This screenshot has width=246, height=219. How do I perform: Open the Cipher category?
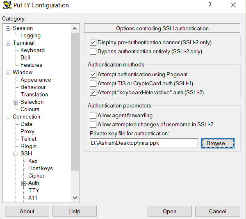tap(36, 176)
